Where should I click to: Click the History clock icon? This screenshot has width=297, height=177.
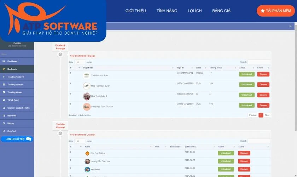point(4,123)
